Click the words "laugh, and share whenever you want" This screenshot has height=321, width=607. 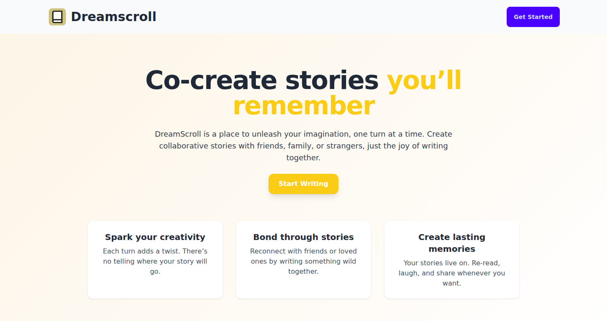(452, 278)
